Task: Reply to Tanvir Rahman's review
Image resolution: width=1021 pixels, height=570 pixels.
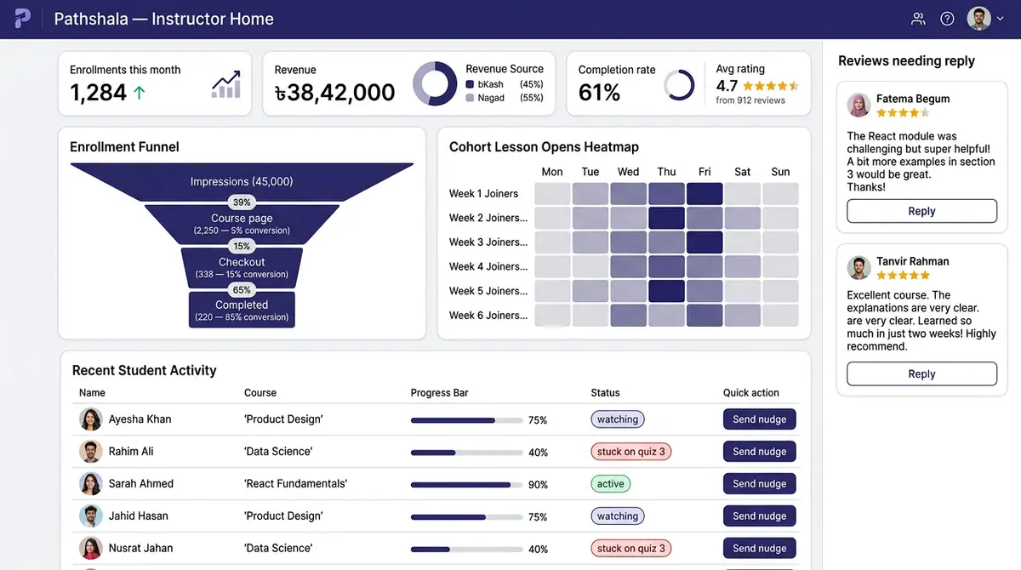Action: pos(921,373)
